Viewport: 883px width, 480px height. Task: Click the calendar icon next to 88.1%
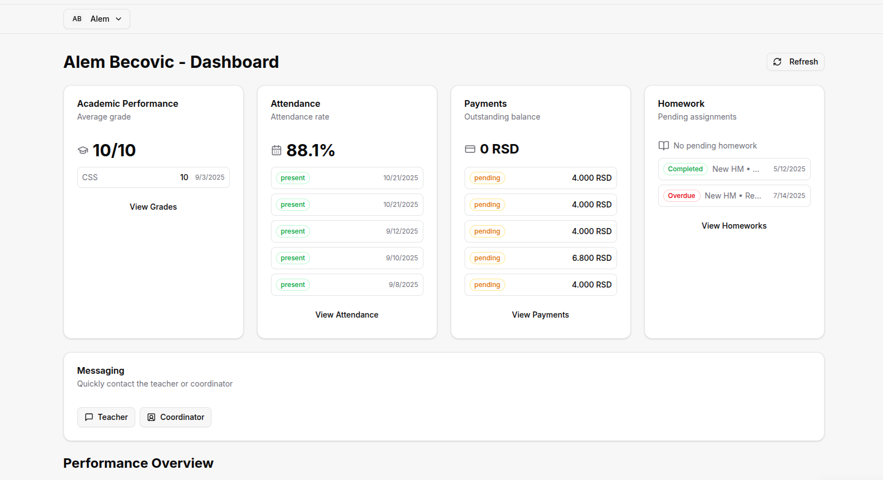click(x=277, y=150)
